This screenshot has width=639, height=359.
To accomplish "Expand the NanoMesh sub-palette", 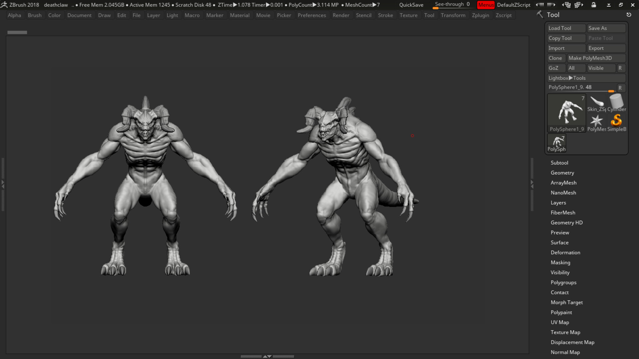I will [x=563, y=192].
